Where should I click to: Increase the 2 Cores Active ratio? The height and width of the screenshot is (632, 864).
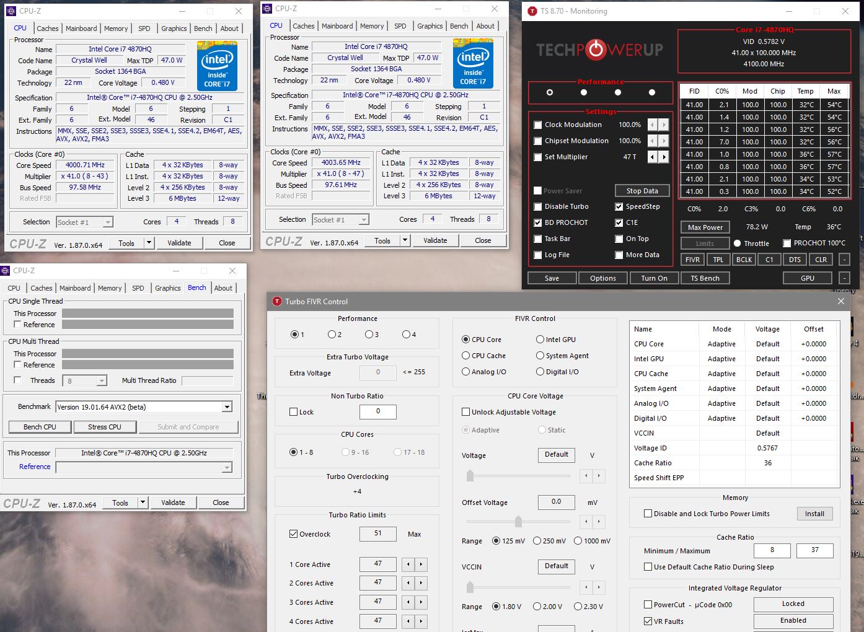(x=421, y=583)
